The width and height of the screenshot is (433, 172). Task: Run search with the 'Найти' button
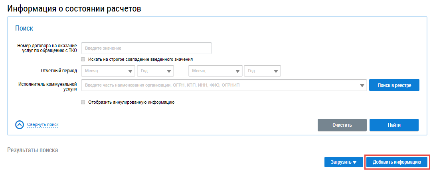(x=394, y=125)
